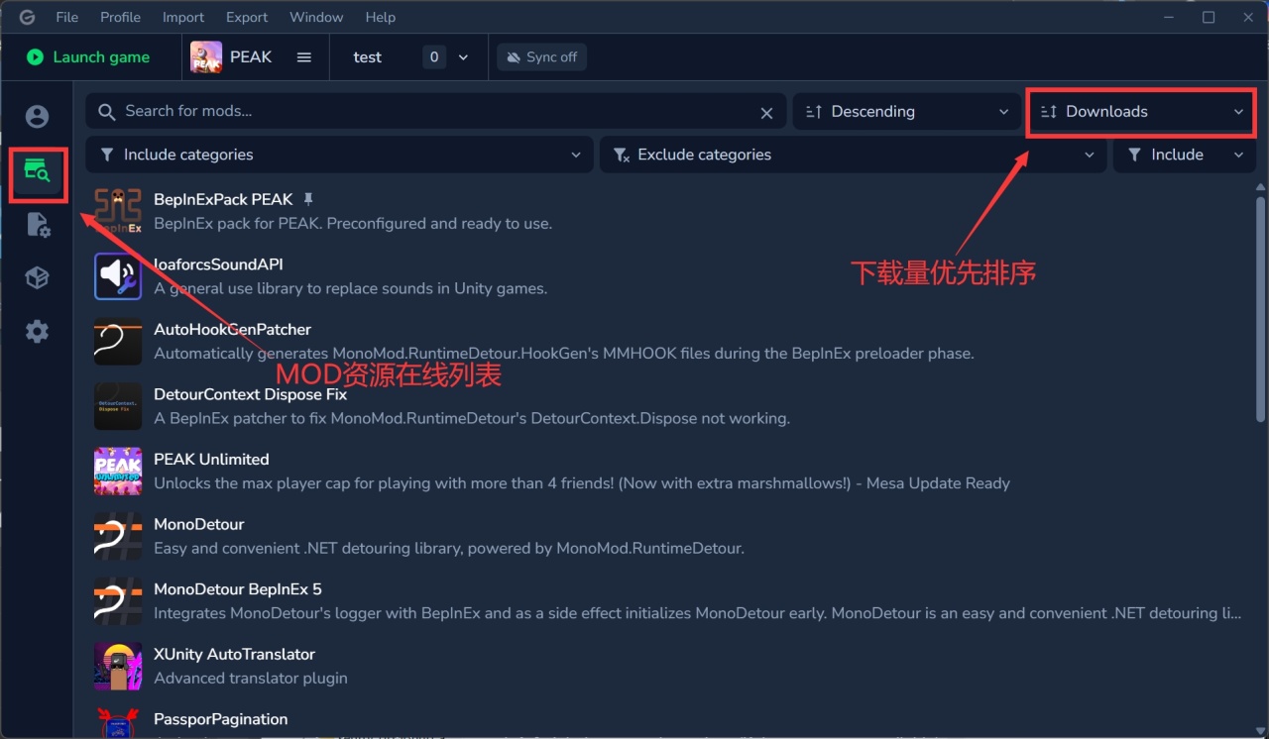Focus the Search for mods field
This screenshot has height=739, width=1269.
[435, 112]
